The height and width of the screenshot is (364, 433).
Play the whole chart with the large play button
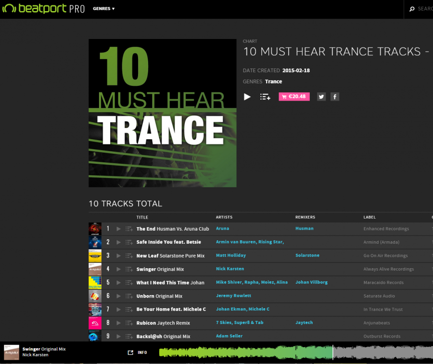click(x=247, y=97)
